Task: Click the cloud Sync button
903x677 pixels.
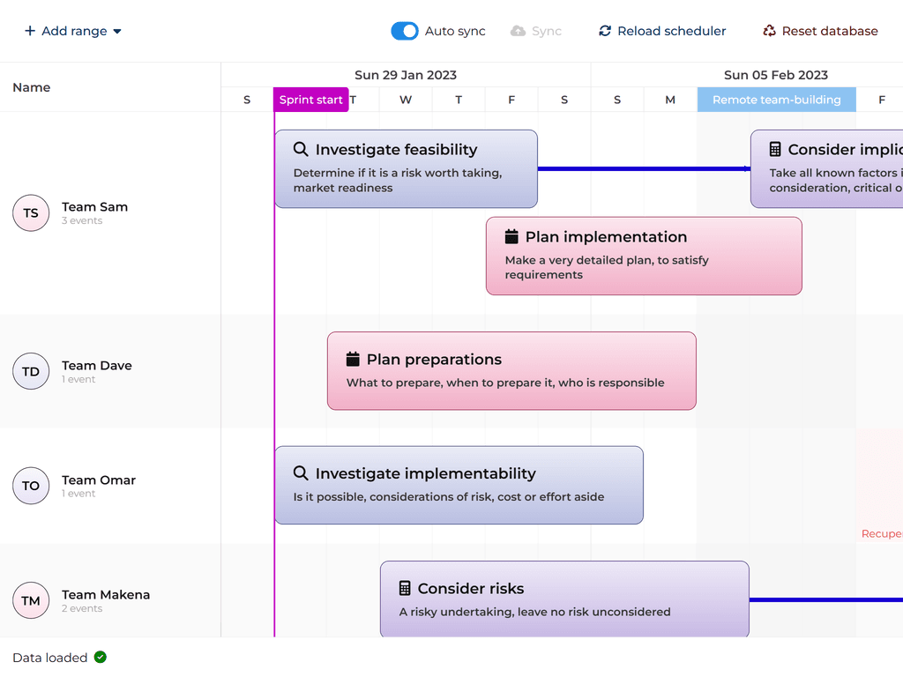Action: [536, 31]
